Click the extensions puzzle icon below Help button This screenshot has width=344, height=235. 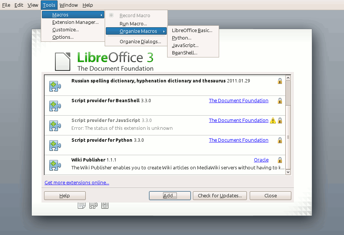[93, 205]
